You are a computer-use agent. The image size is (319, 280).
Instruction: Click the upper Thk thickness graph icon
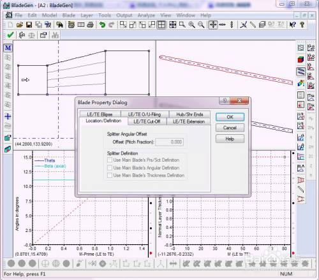[x=311, y=97]
